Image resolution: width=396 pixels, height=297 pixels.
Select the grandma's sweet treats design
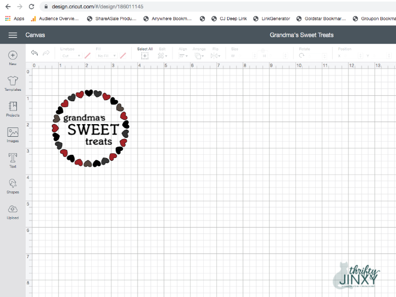91,128
